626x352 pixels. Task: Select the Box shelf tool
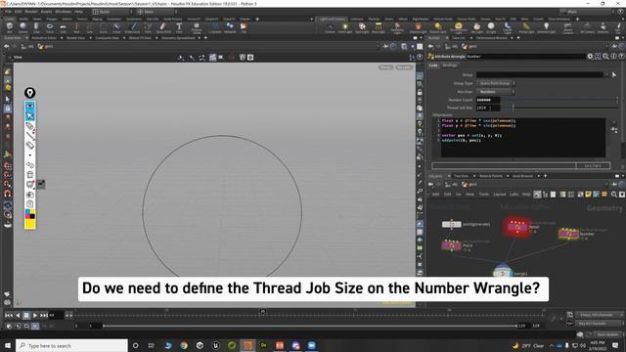(x=10, y=27)
